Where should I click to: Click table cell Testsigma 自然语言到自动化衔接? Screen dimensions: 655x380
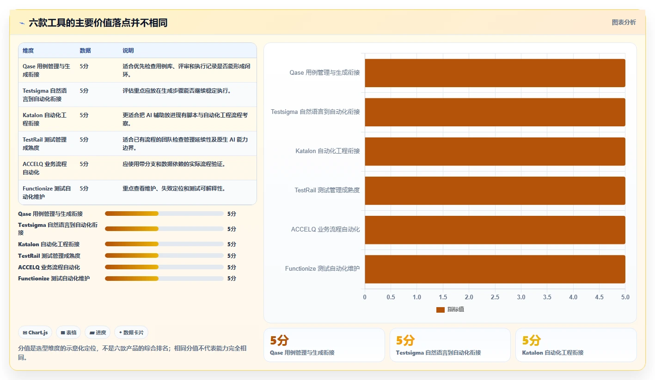45,95
